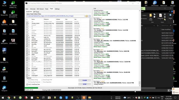Click the STOP button

pos(84,84)
